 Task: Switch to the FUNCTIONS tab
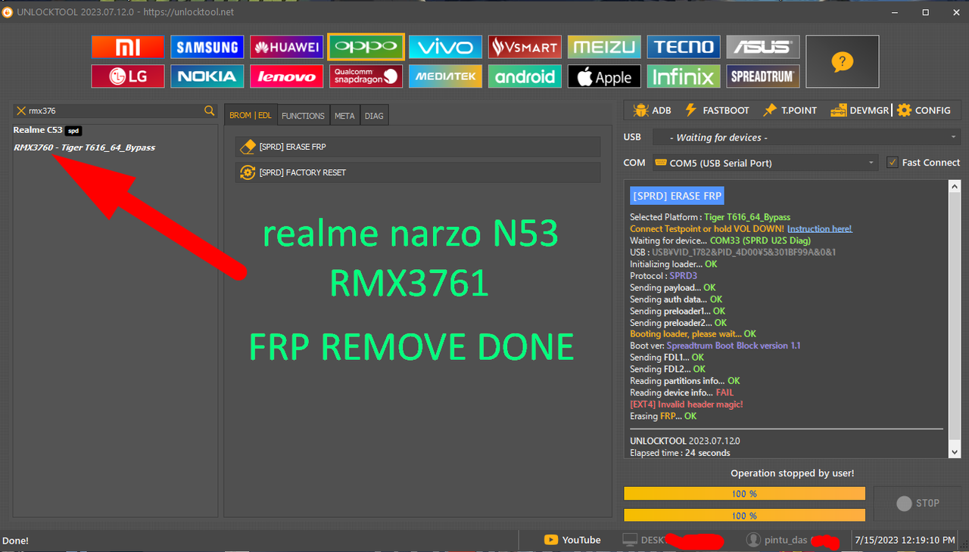[x=303, y=115]
